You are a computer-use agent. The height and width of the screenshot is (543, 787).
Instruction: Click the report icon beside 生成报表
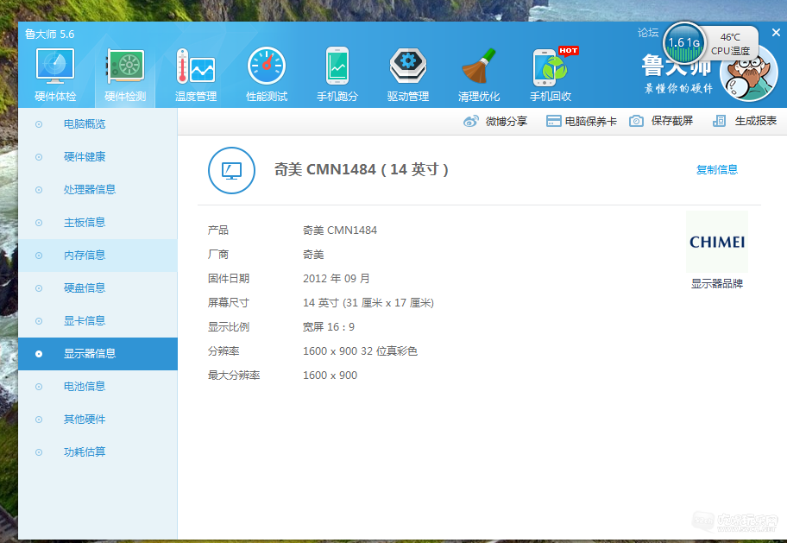719,121
